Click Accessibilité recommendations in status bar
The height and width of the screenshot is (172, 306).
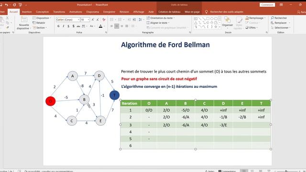(x=49, y=171)
